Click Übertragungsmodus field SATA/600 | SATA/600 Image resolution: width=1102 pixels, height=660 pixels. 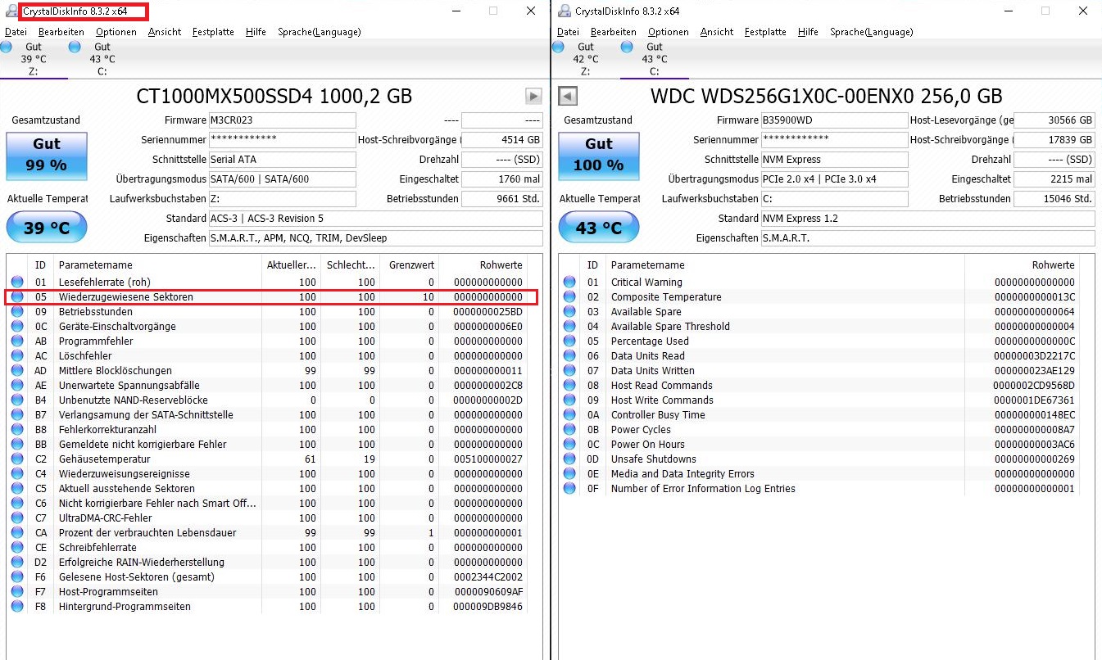coord(283,179)
